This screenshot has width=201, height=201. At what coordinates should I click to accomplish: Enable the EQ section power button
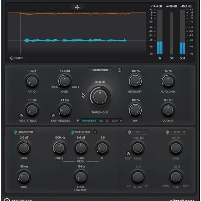[129, 132]
